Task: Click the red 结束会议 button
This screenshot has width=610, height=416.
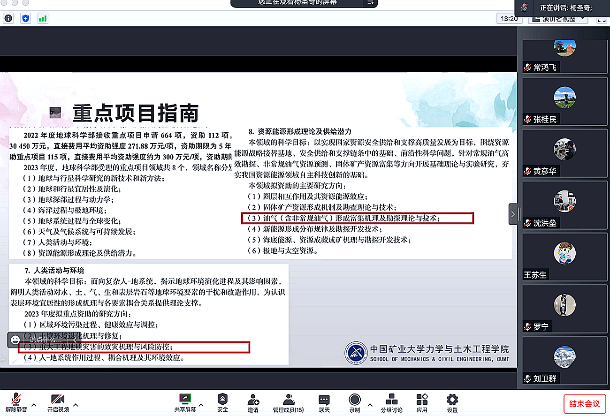Action: (x=585, y=403)
